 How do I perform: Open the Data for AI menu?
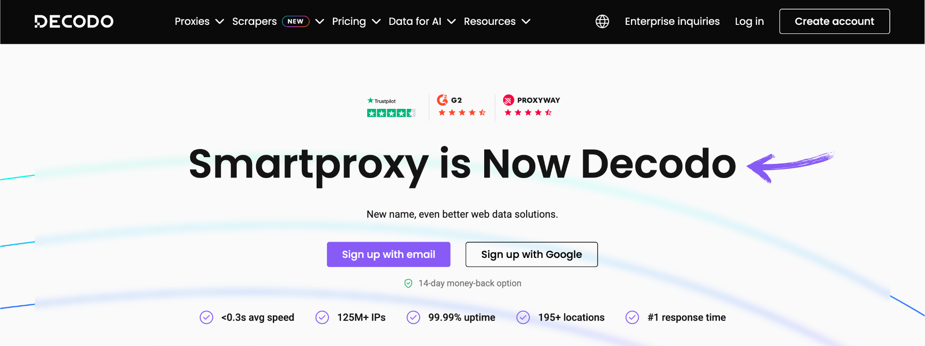(x=415, y=21)
